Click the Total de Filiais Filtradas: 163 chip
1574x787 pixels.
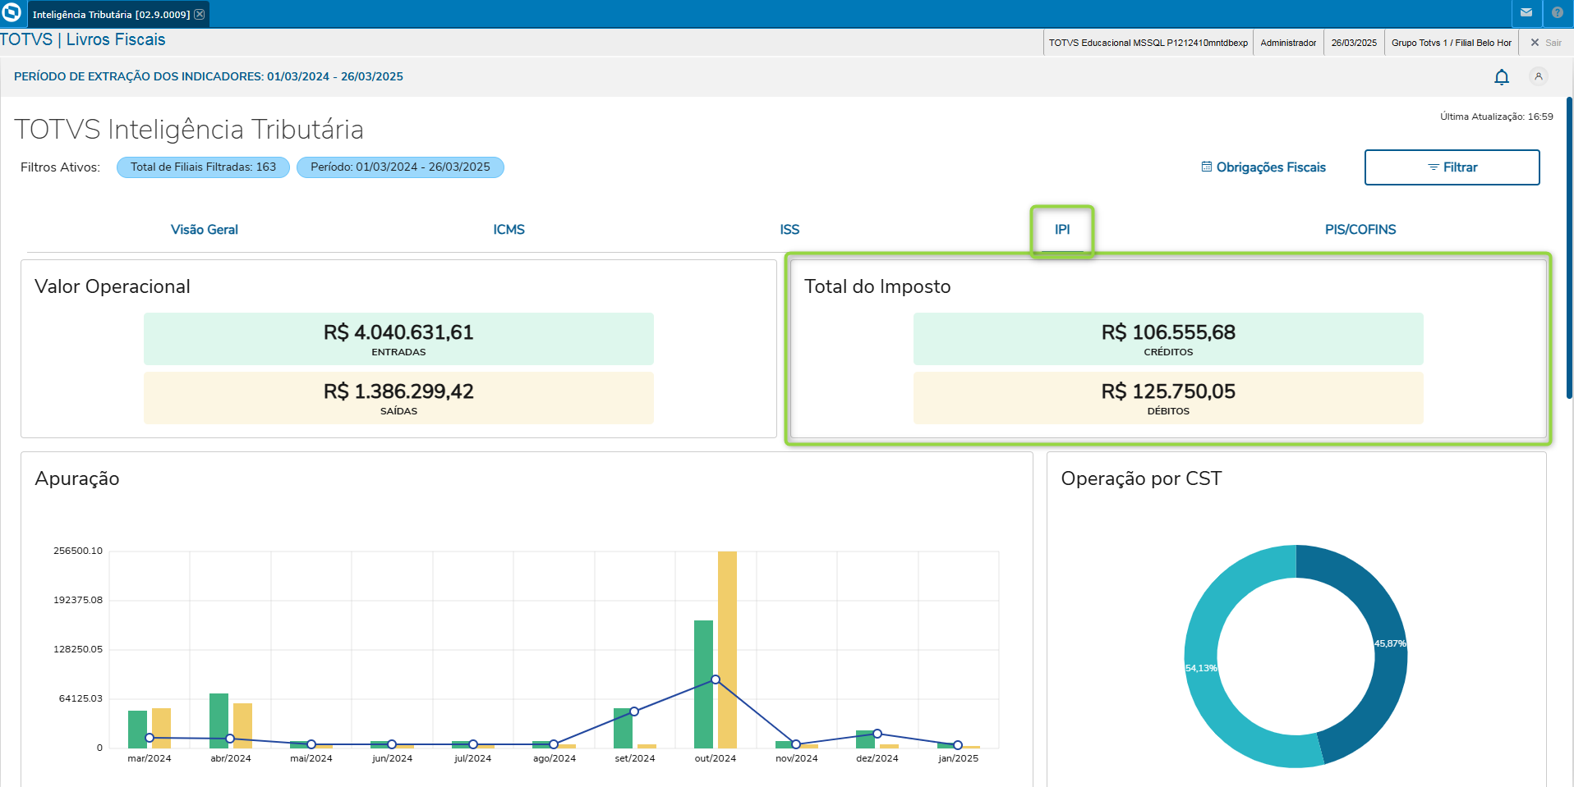tap(204, 167)
